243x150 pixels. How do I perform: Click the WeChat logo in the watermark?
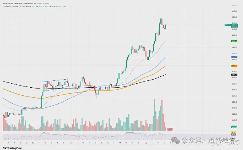click(x=175, y=140)
